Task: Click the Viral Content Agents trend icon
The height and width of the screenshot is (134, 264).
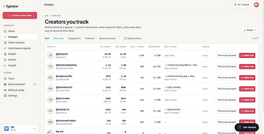Action: (5, 48)
